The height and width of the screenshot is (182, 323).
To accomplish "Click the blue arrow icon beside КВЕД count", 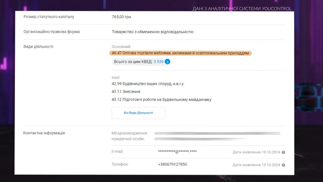I will coord(167,62).
